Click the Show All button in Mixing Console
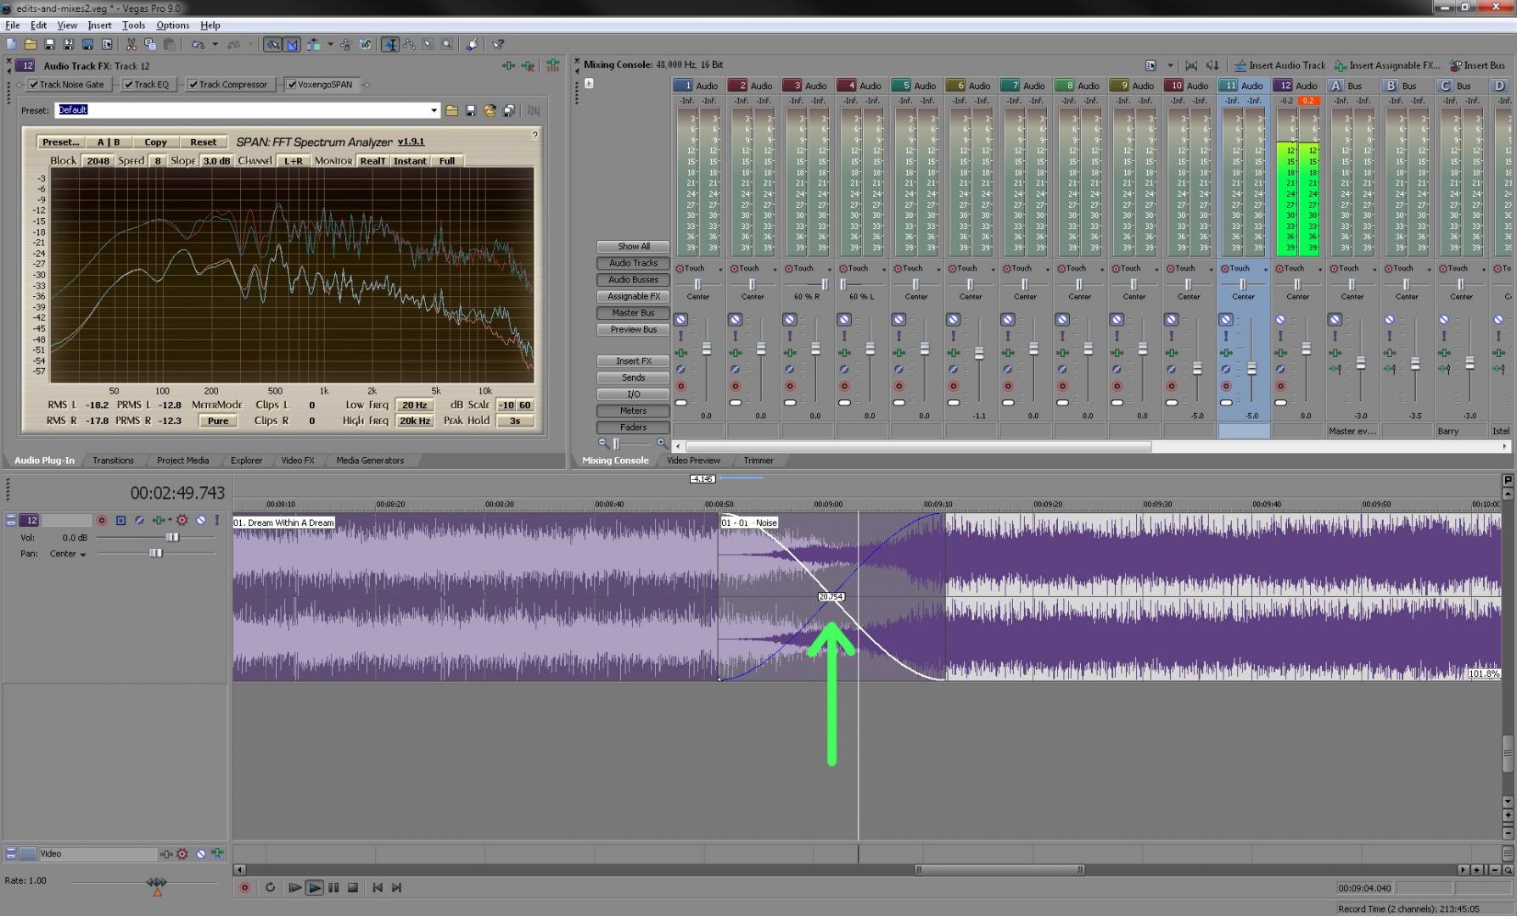This screenshot has height=916, width=1517. click(633, 247)
